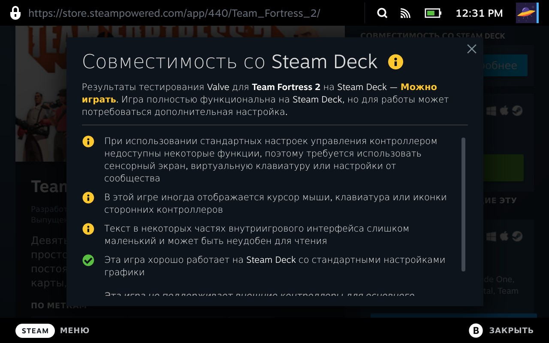The image size is (549, 343).
Task: Click the МЕНЮ label in footer
Action: (x=75, y=331)
